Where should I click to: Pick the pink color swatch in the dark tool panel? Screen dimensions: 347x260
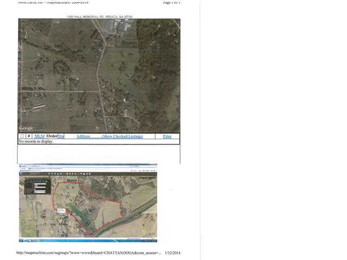click(x=36, y=185)
